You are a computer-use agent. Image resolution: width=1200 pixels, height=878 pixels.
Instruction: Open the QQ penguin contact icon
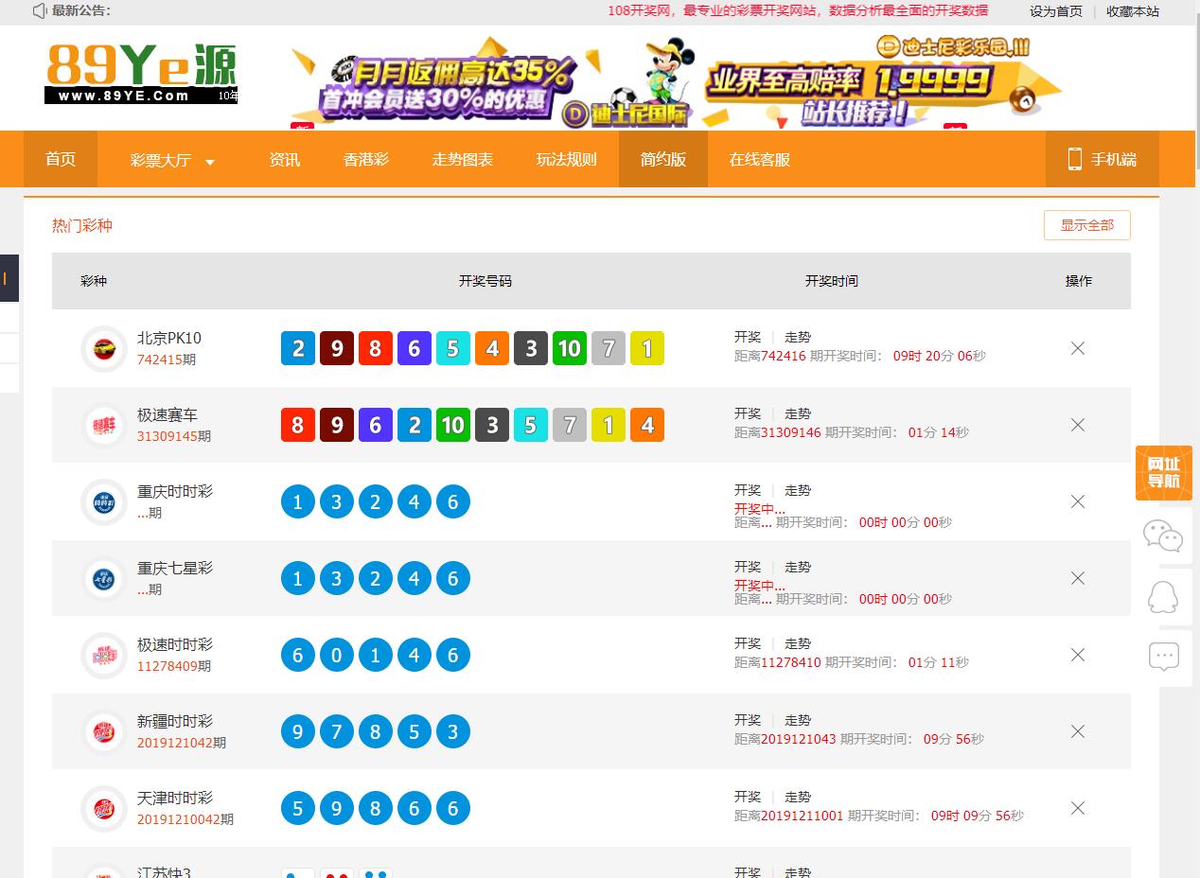1164,596
